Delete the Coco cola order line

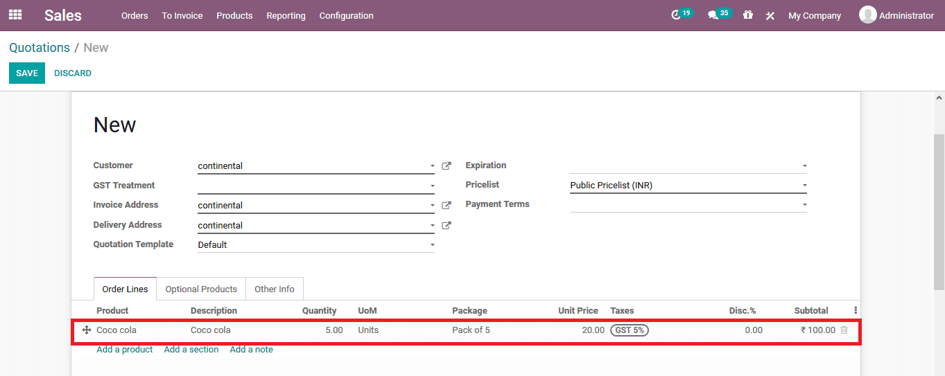pyautogui.click(x=844, y=330)
